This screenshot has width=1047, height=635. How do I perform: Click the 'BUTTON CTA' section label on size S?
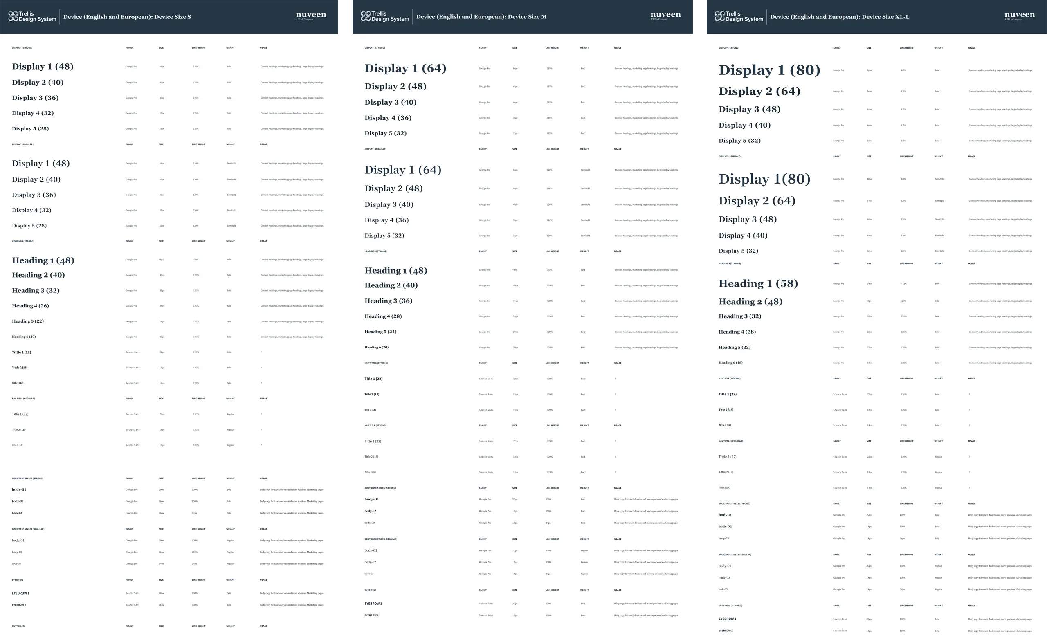(x=19, y=626)
